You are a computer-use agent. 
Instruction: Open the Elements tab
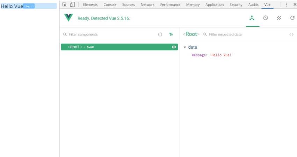click(90, 5)
